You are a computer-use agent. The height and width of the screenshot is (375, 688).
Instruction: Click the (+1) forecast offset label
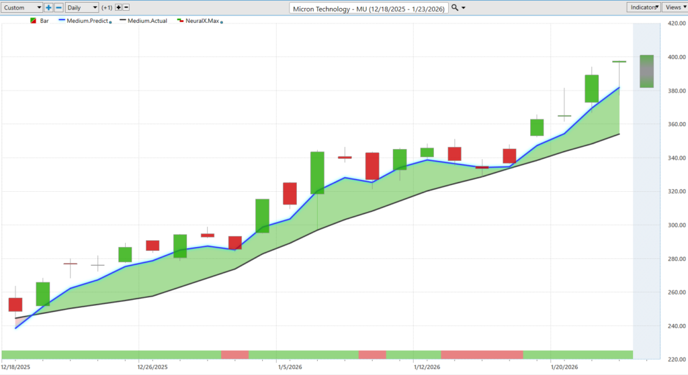coord(107,7)
